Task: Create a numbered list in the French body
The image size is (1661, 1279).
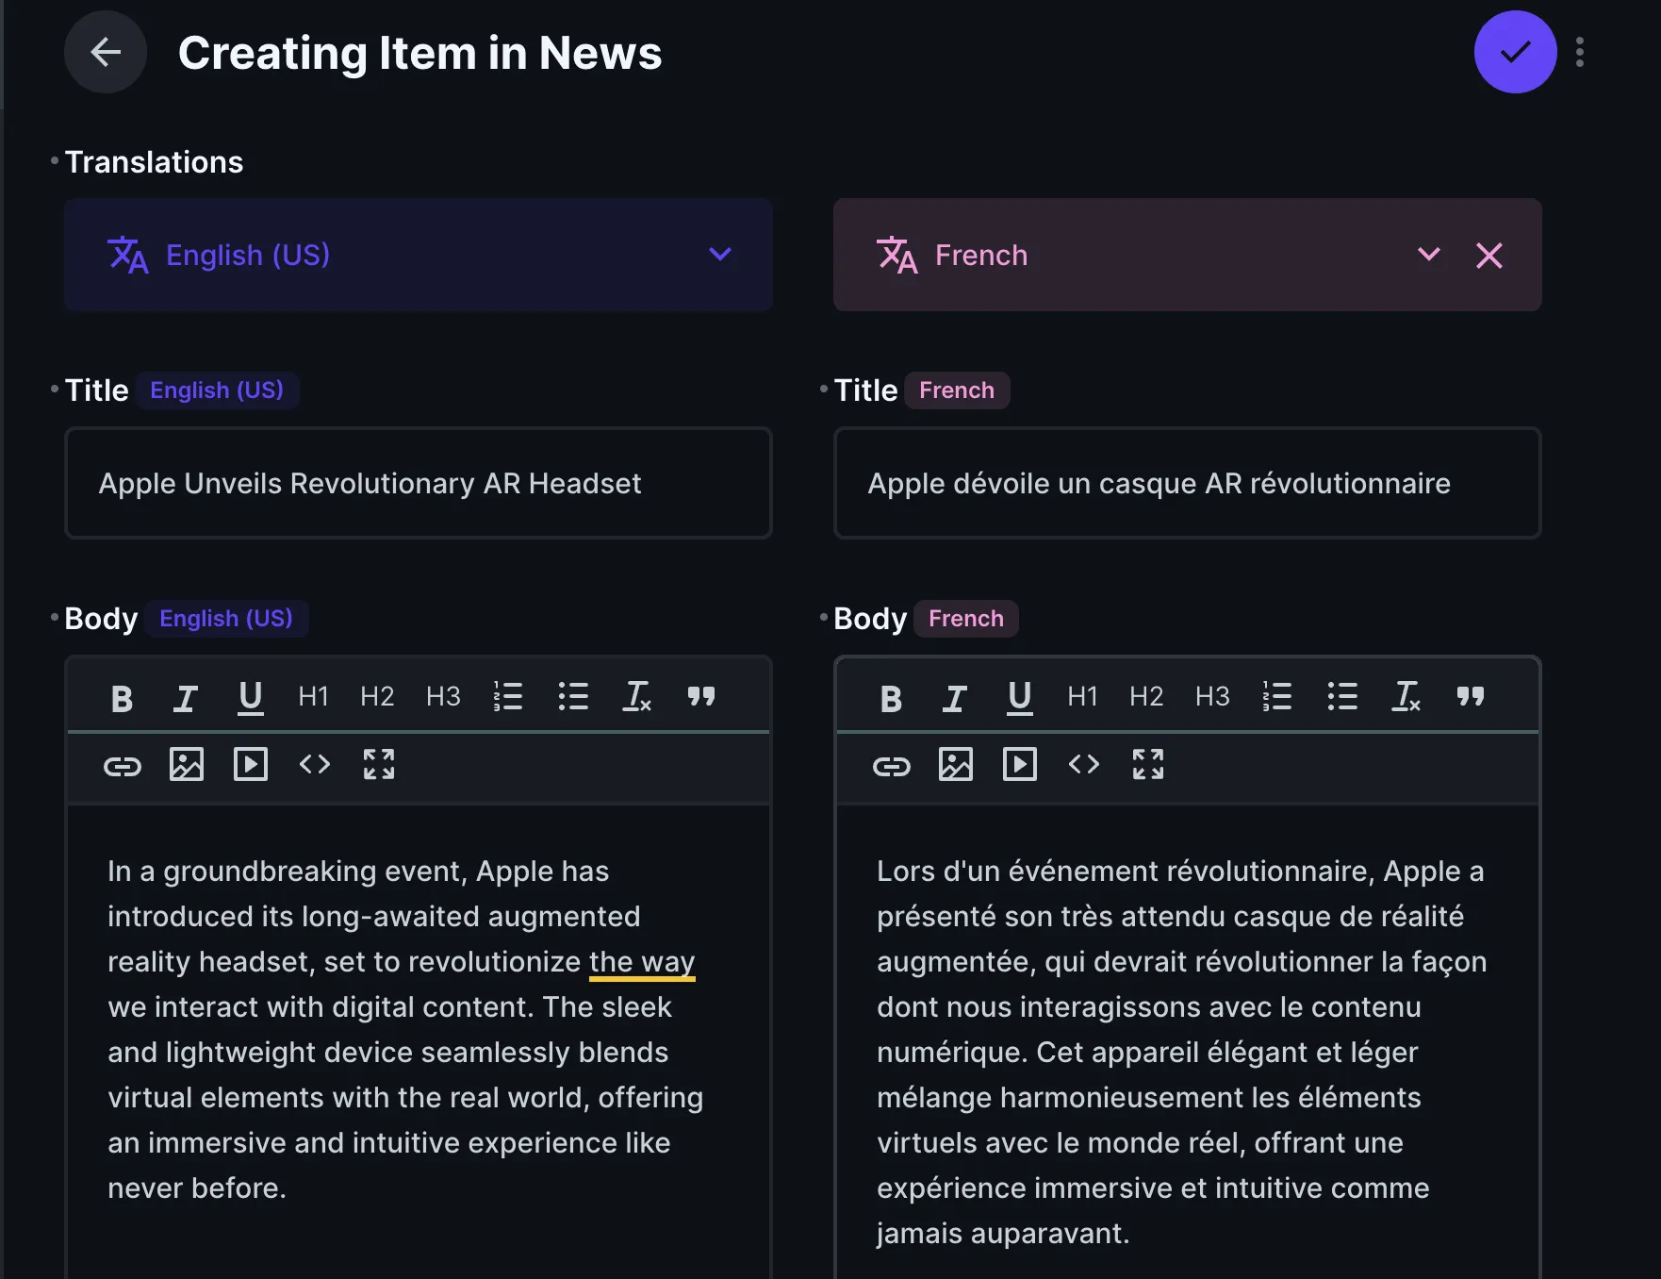Action: point(1277,697)
